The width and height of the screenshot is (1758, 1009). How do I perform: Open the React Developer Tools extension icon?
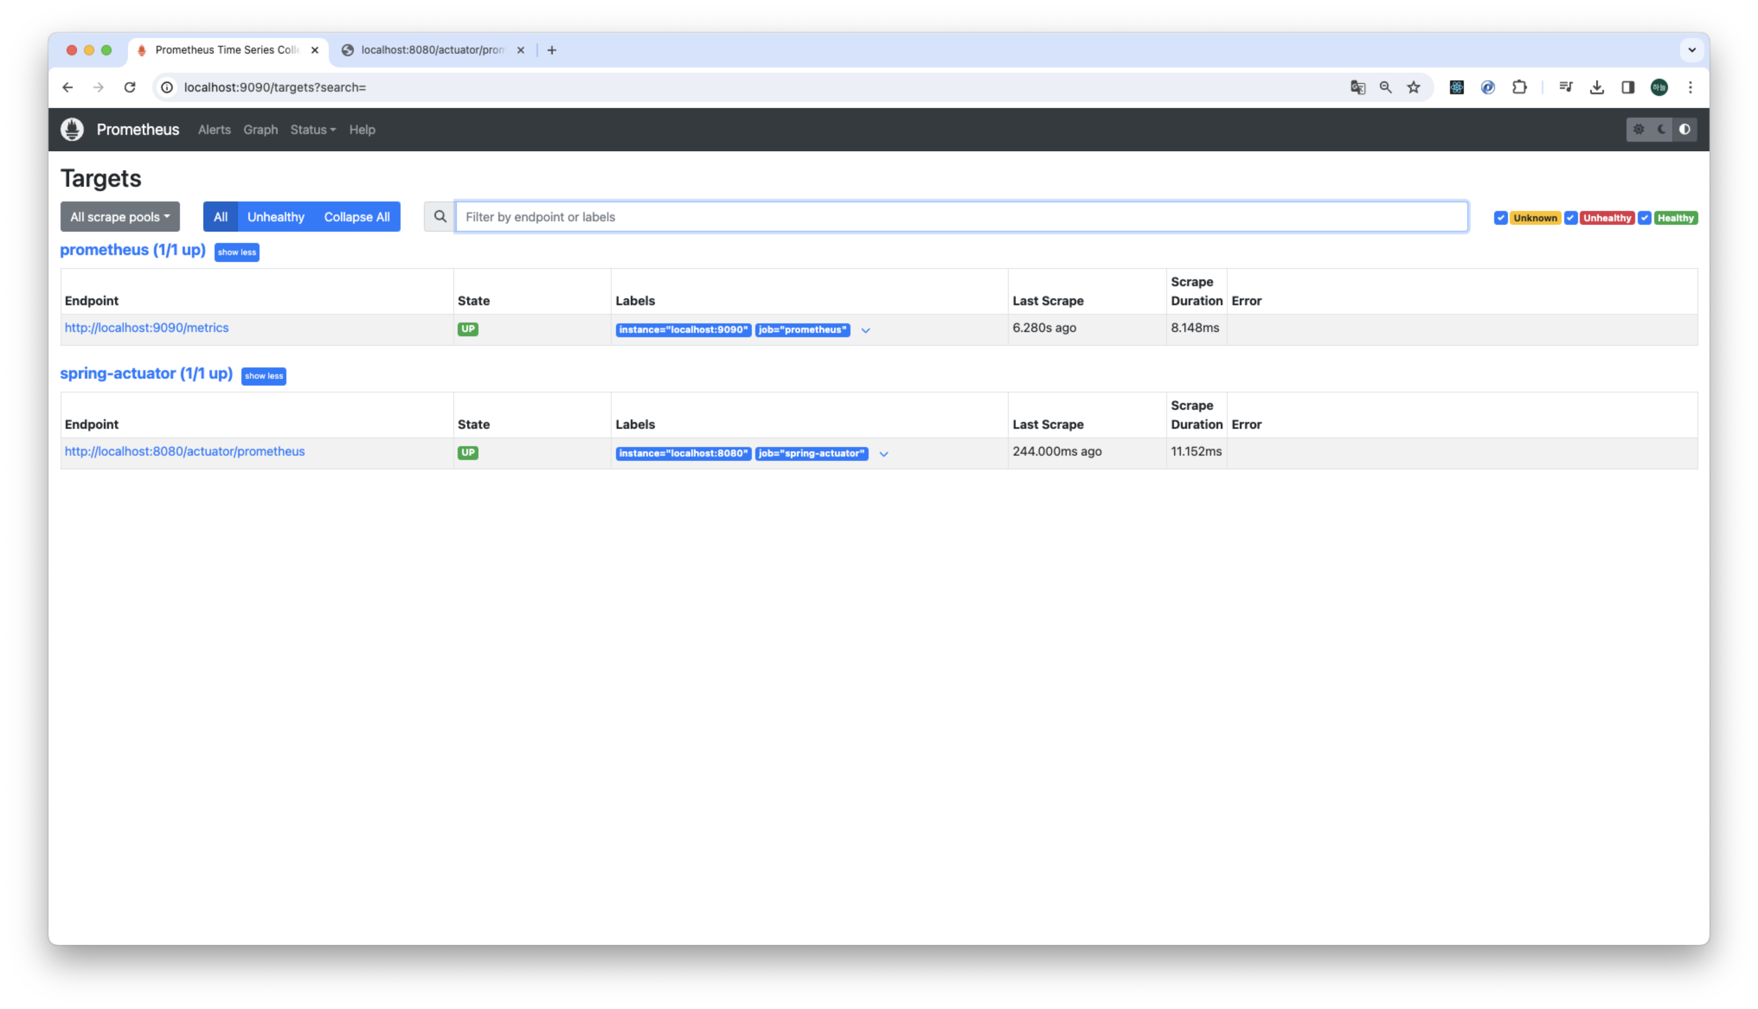[x=1456, y=87]
